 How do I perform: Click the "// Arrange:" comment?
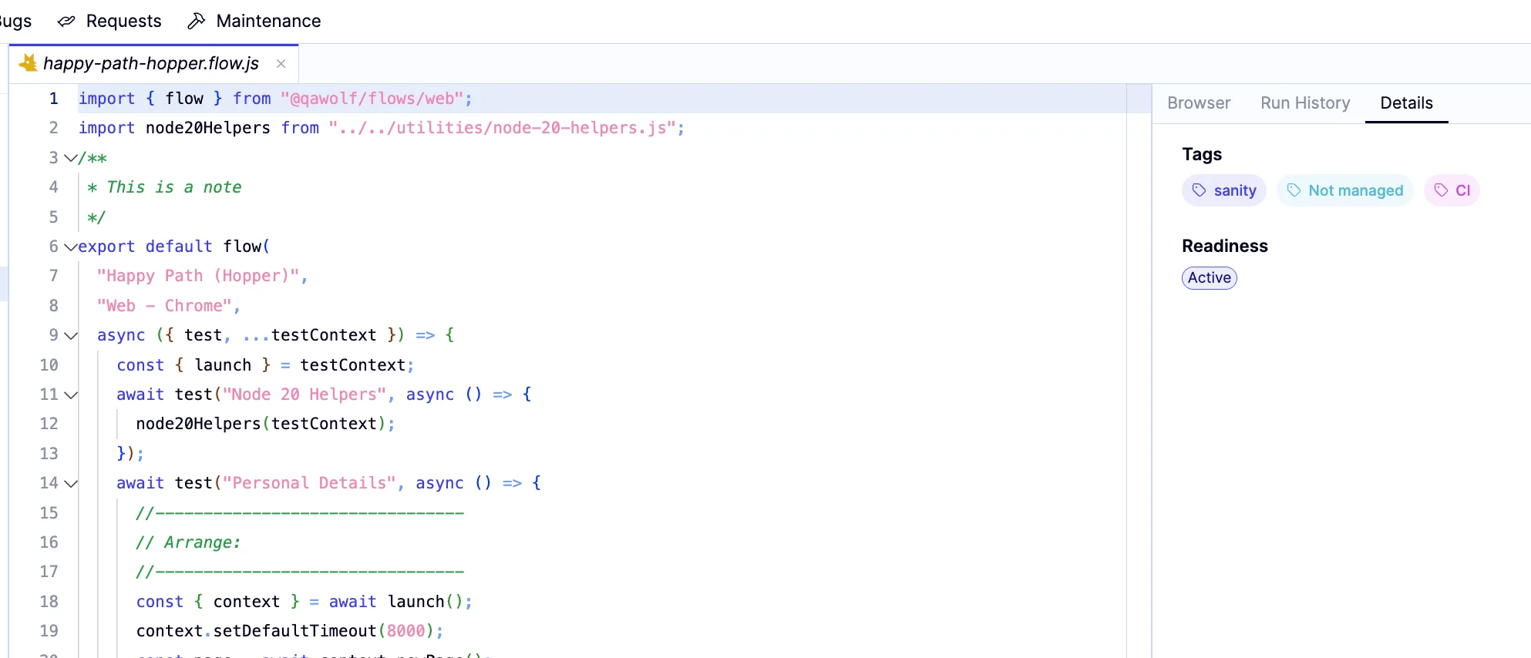(189, 542)
